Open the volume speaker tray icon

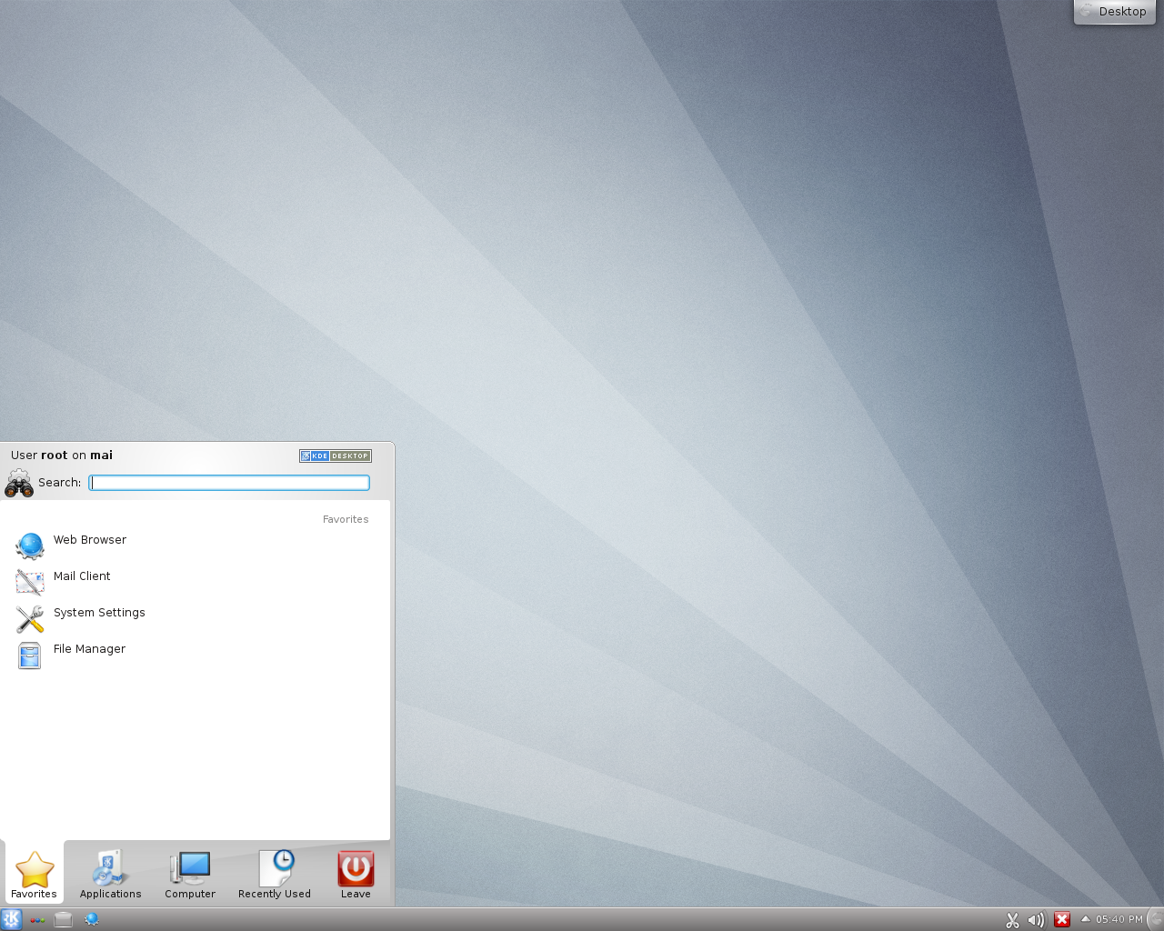click(1036, 919)
